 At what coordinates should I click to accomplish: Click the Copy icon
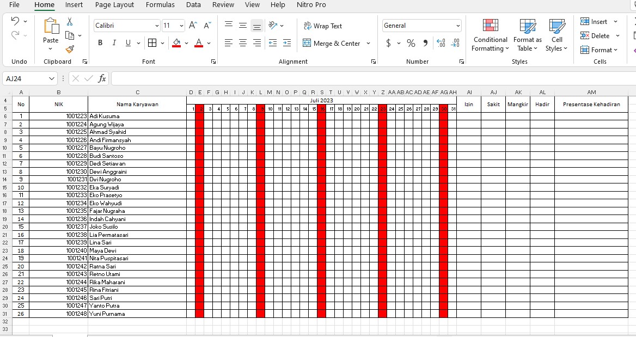(70, 36)
